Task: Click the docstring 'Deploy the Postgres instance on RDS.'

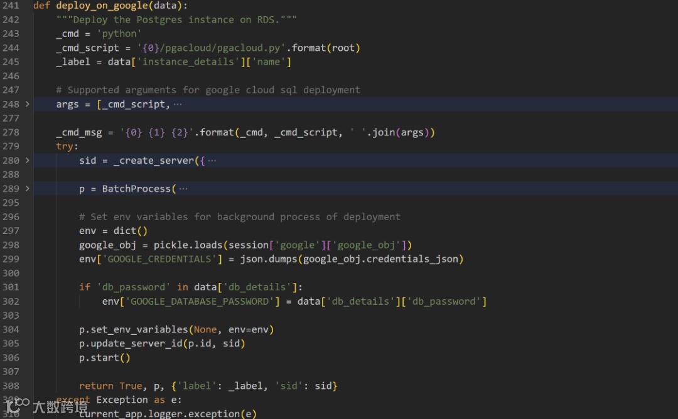Action: click(x=176, y=20)
